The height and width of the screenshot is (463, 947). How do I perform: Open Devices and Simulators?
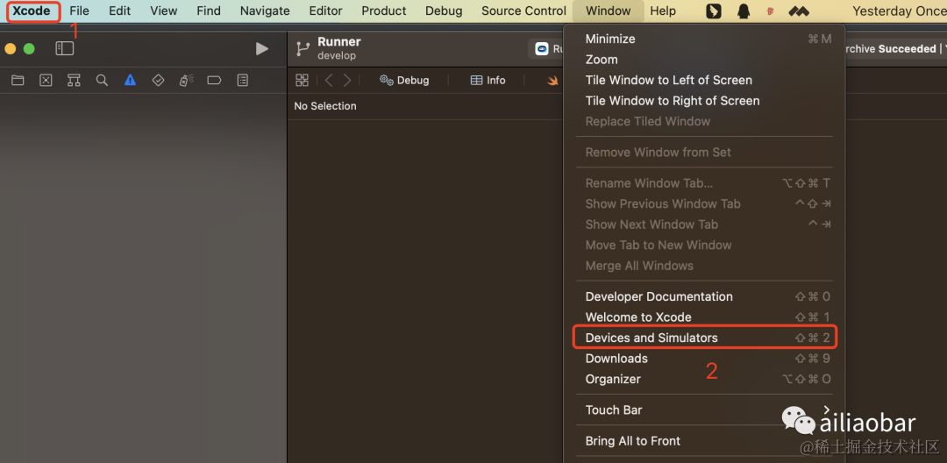pos(703,338)
